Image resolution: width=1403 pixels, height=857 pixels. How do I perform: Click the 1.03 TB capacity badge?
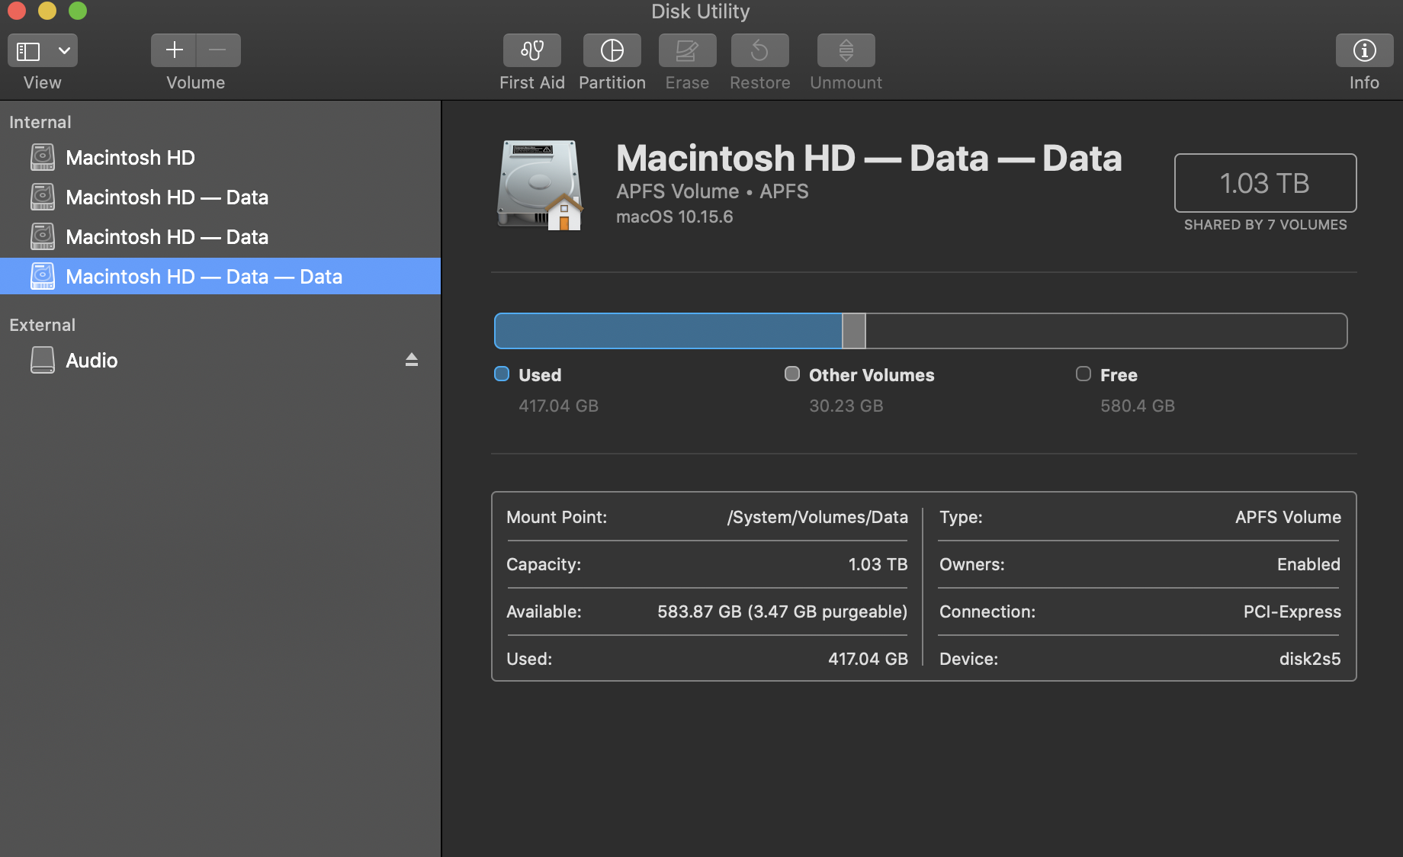(1264, 183)
